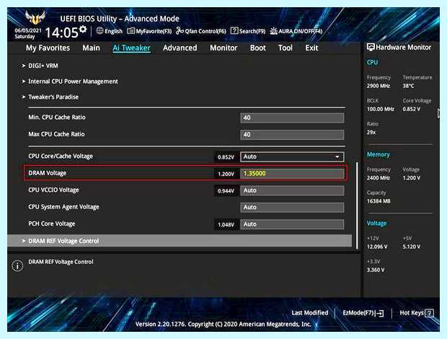Click the 29x ratio value

click(x=371, y=132)
